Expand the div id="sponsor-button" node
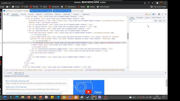The width and height of the screenshot is (180, 101). pyautogui.click(x=28, y=27)
